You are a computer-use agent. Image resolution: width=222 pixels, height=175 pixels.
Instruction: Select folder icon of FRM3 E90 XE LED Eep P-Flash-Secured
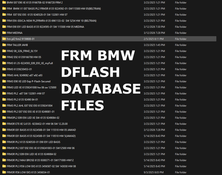coord(4,81)
